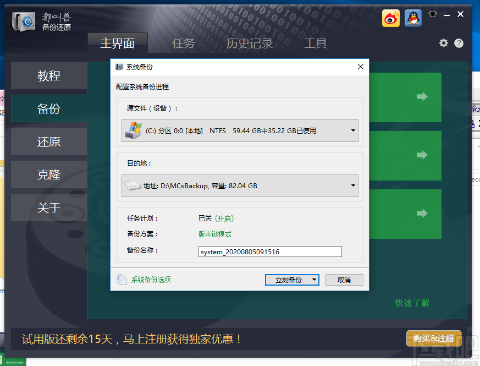Click the 任务计划 label
480x366 pixels.
point(142,218)
